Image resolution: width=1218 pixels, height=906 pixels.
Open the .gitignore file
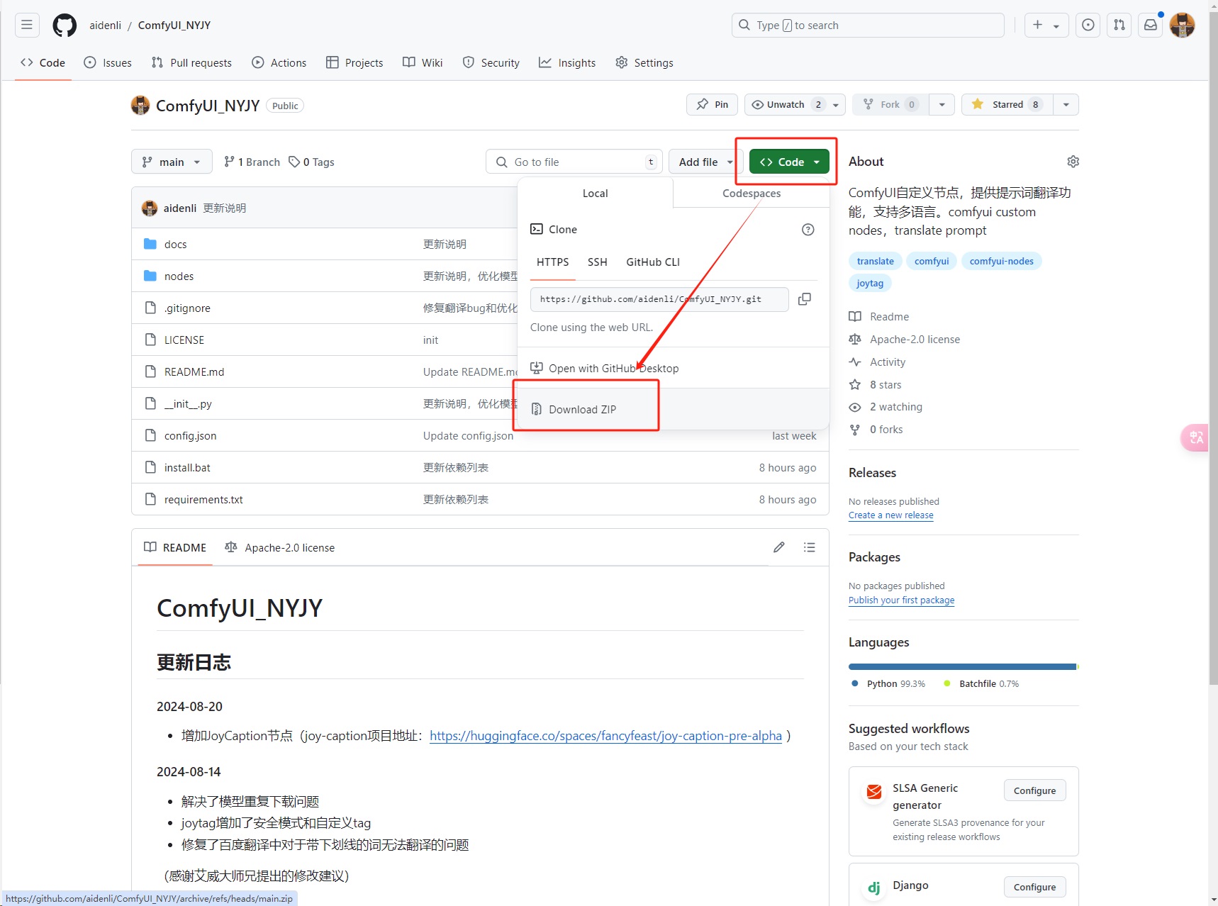coord(187,308)
